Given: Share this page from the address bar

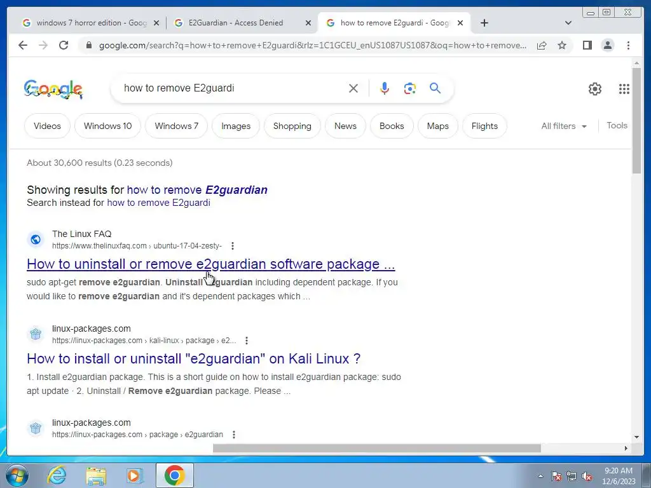Looking at the screenshot, I should click(542, 45).
